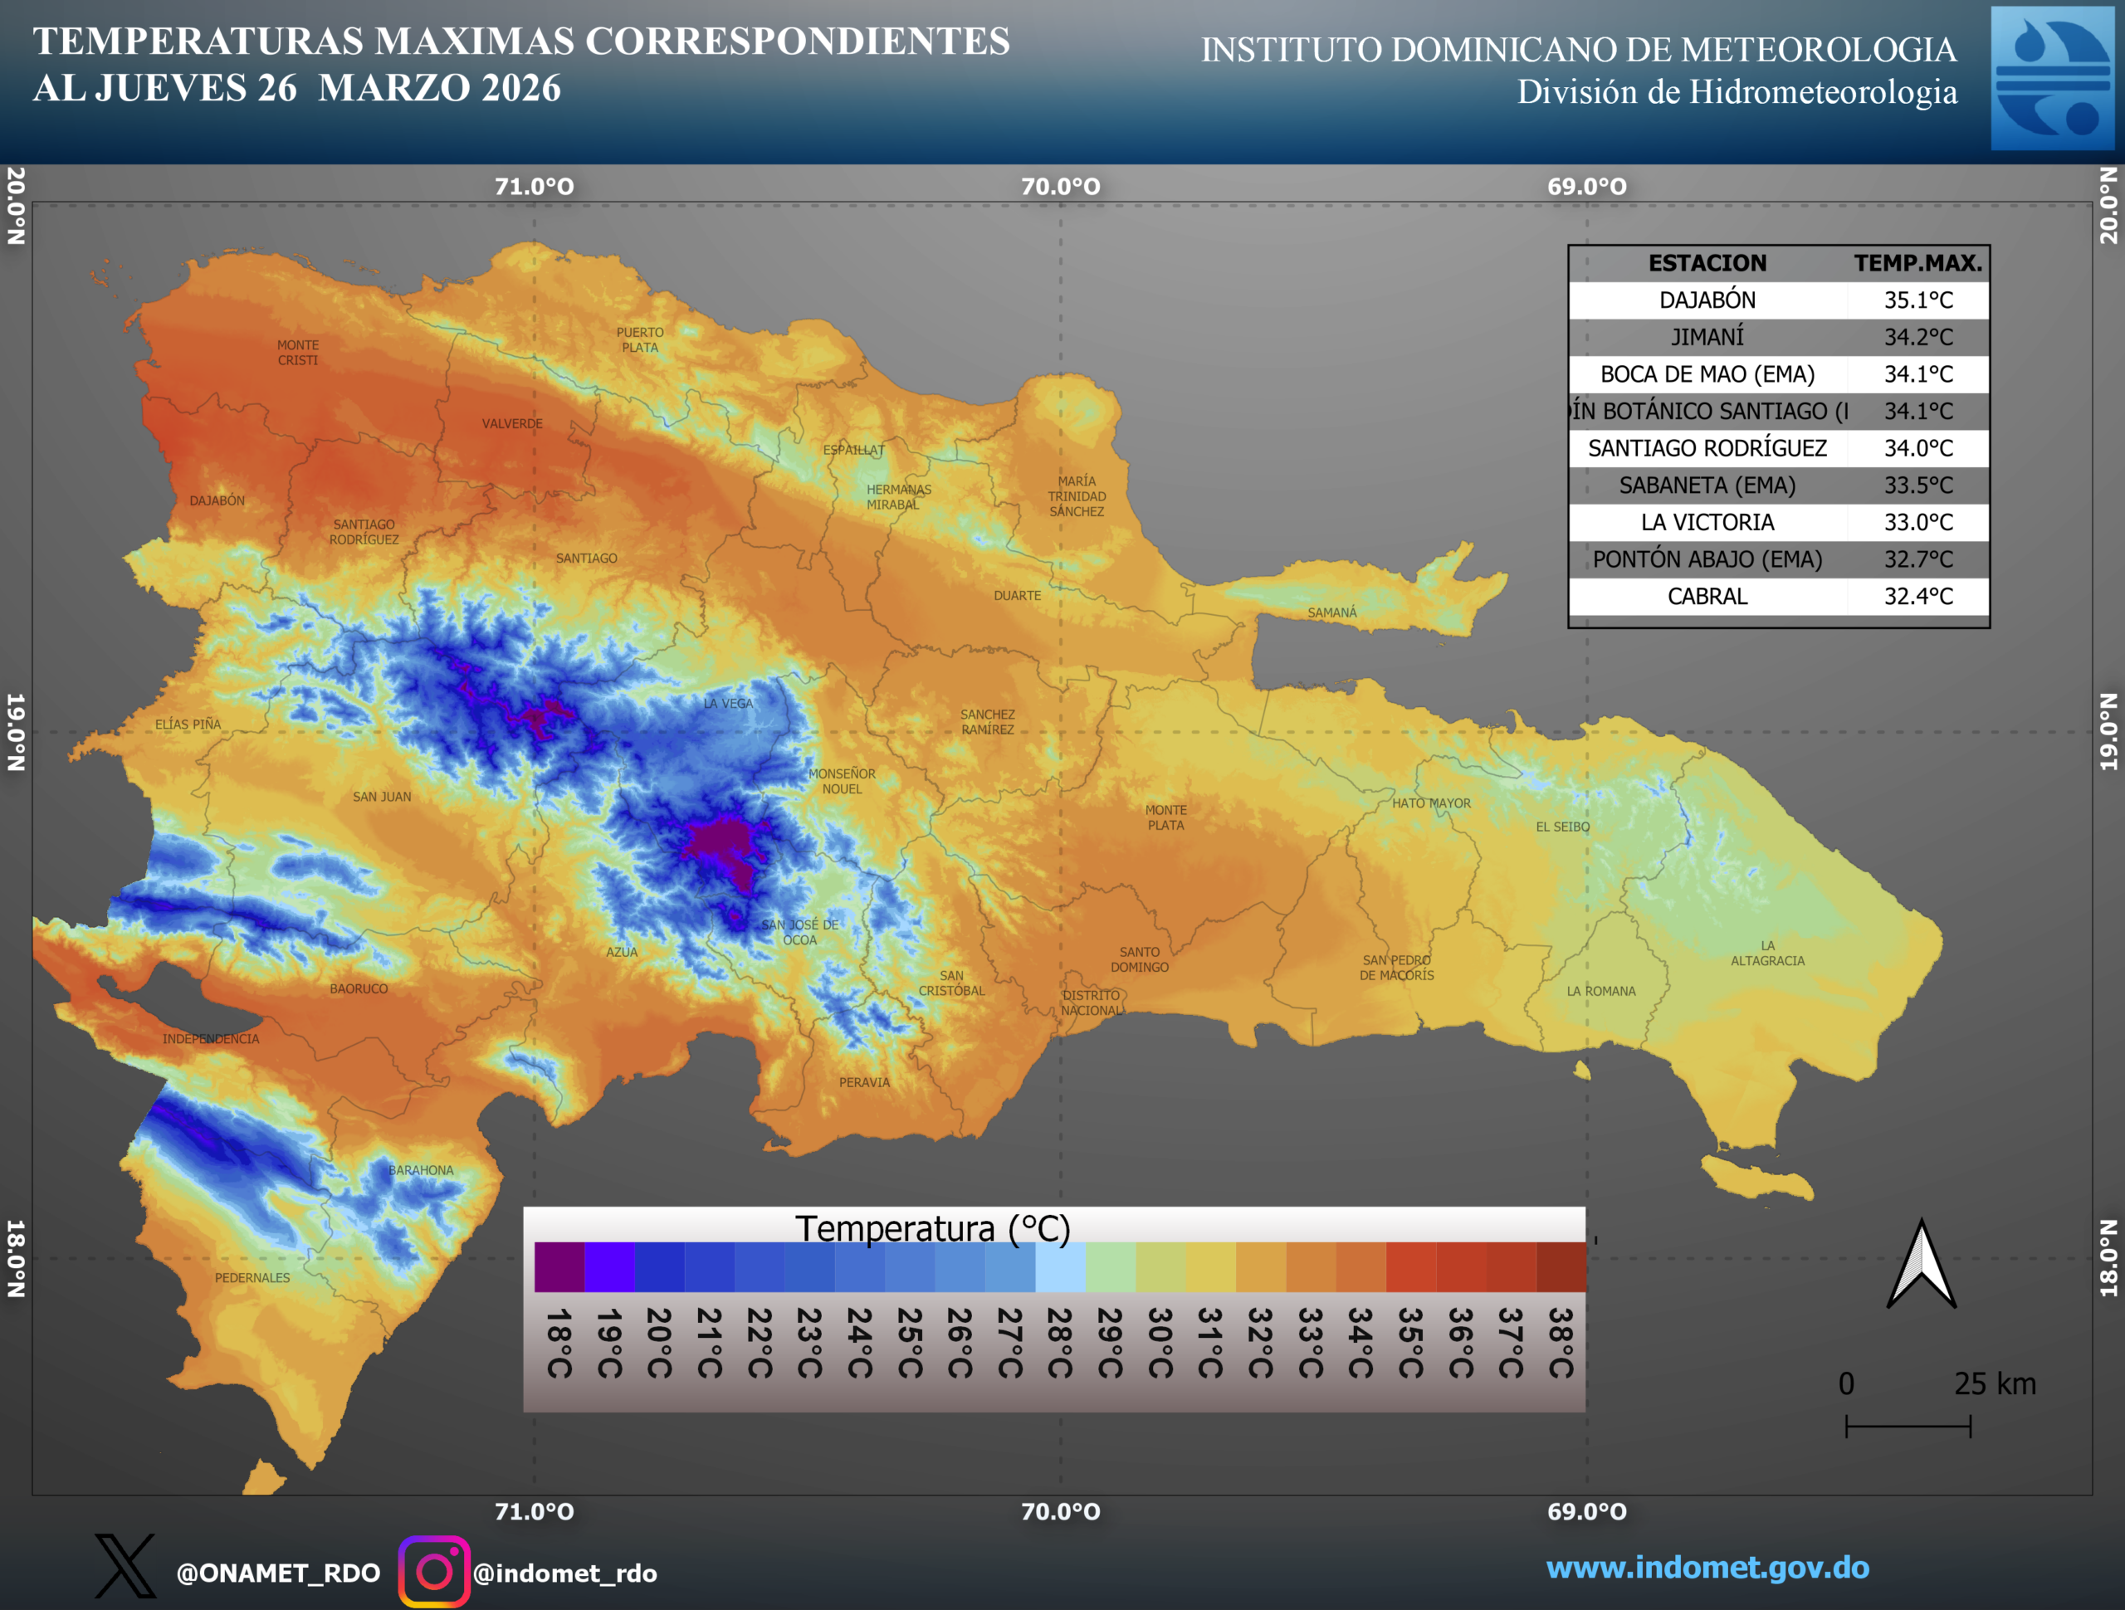Image resolution: width=2125 pixels, height=1610 pixels.
Task: Click the Instagram logo icon
Action: pyautogui.click(x=434, y=1572)
